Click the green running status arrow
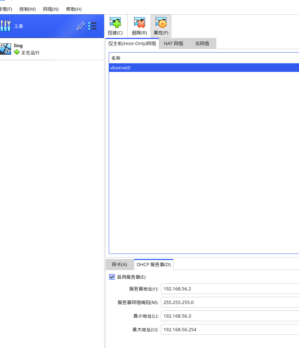This screenshot has height=348, width=299. [17, 53]
